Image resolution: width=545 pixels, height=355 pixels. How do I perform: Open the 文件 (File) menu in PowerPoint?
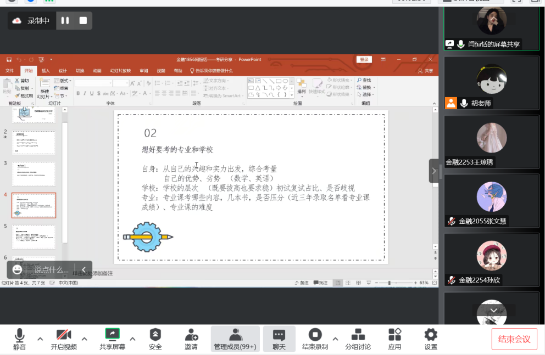10,71
